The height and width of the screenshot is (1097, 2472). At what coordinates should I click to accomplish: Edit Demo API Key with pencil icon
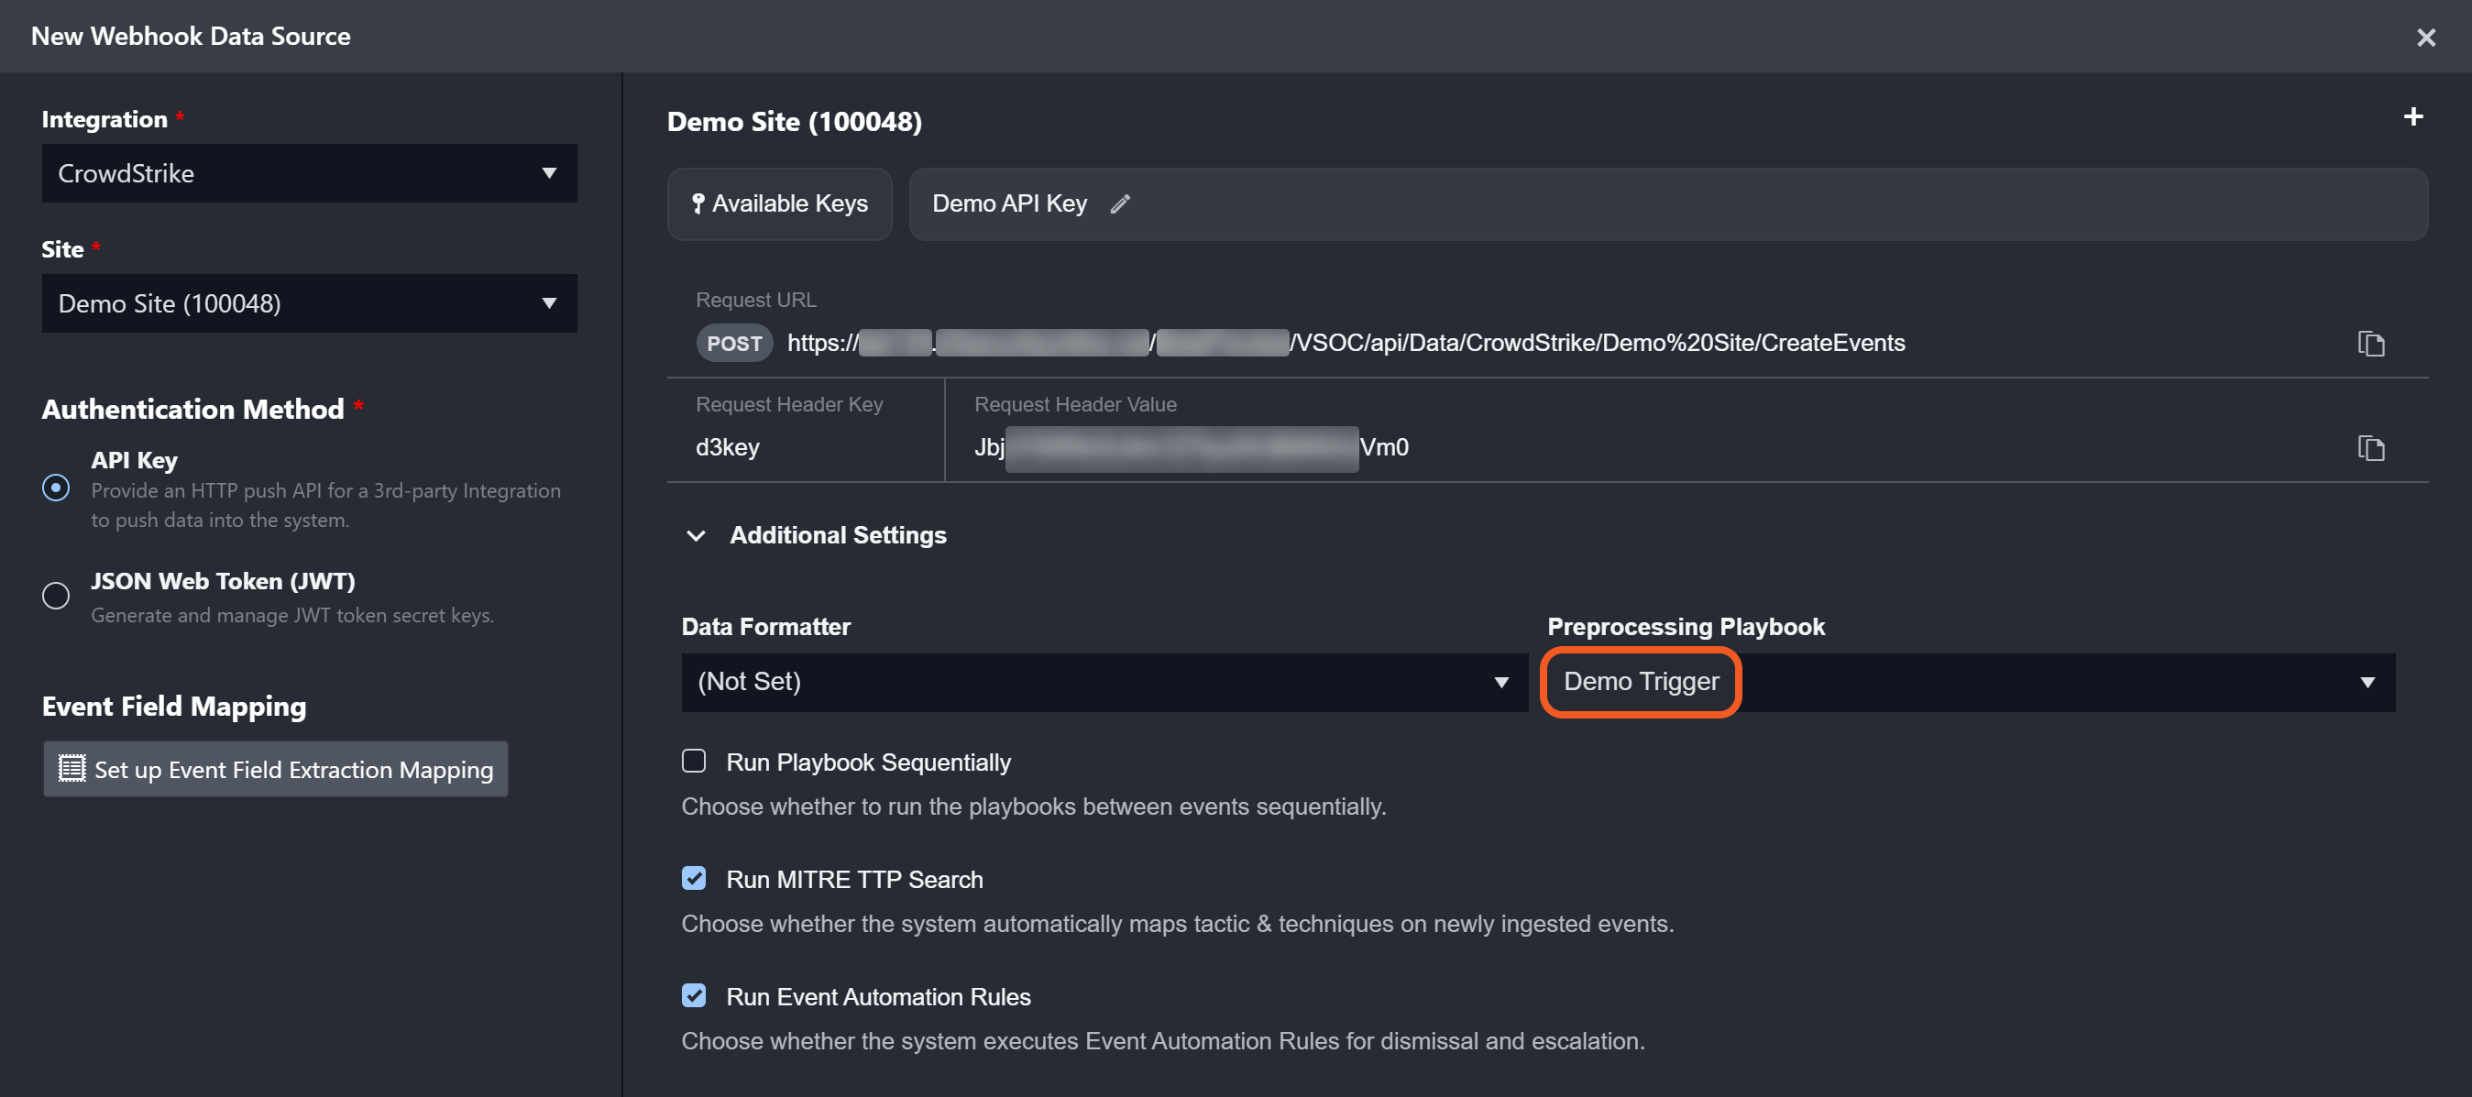click(x=1120, y=203)
